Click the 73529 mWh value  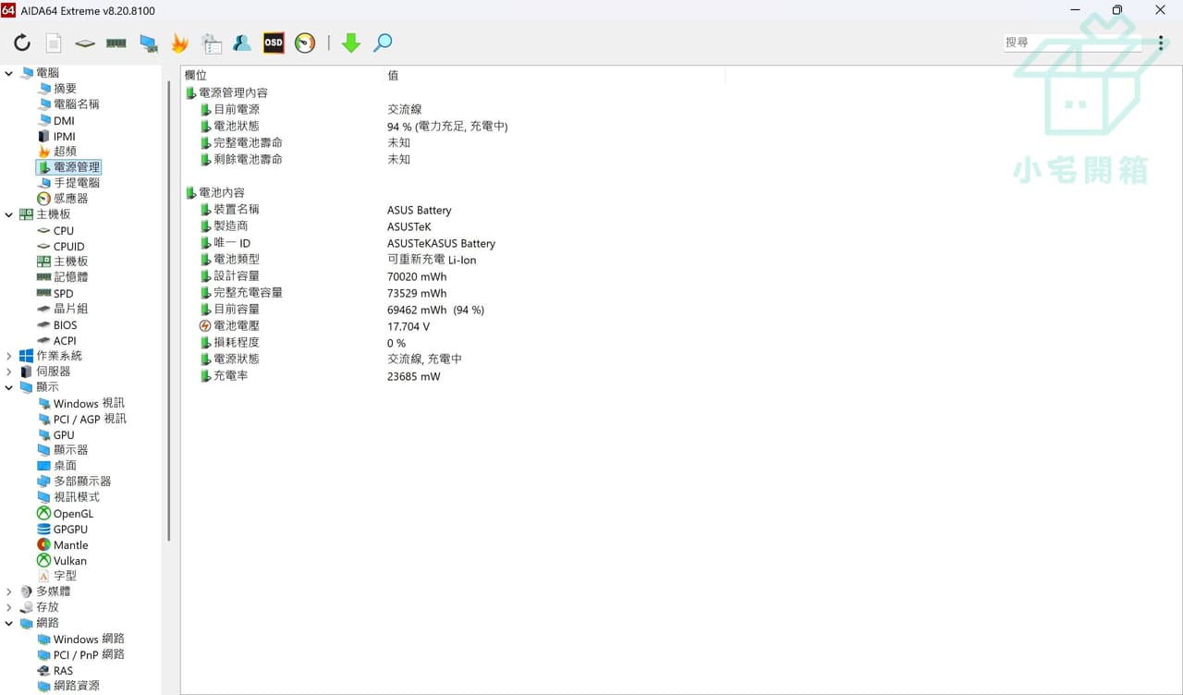tap(417, 293)
